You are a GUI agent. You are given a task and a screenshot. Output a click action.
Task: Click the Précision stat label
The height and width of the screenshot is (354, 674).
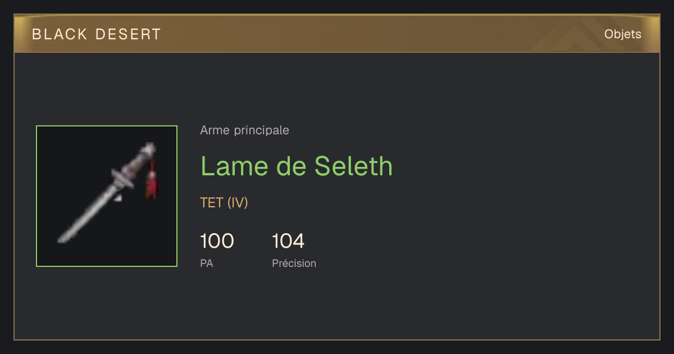[294, 263]
